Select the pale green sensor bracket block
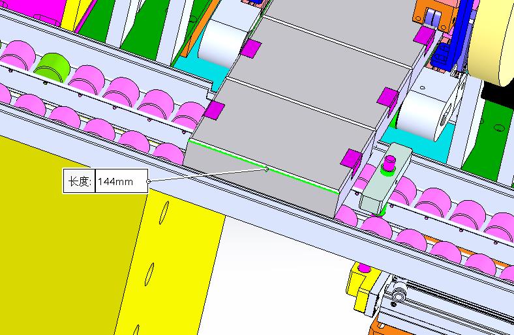 pyautogui.click(x=385, y=178)
